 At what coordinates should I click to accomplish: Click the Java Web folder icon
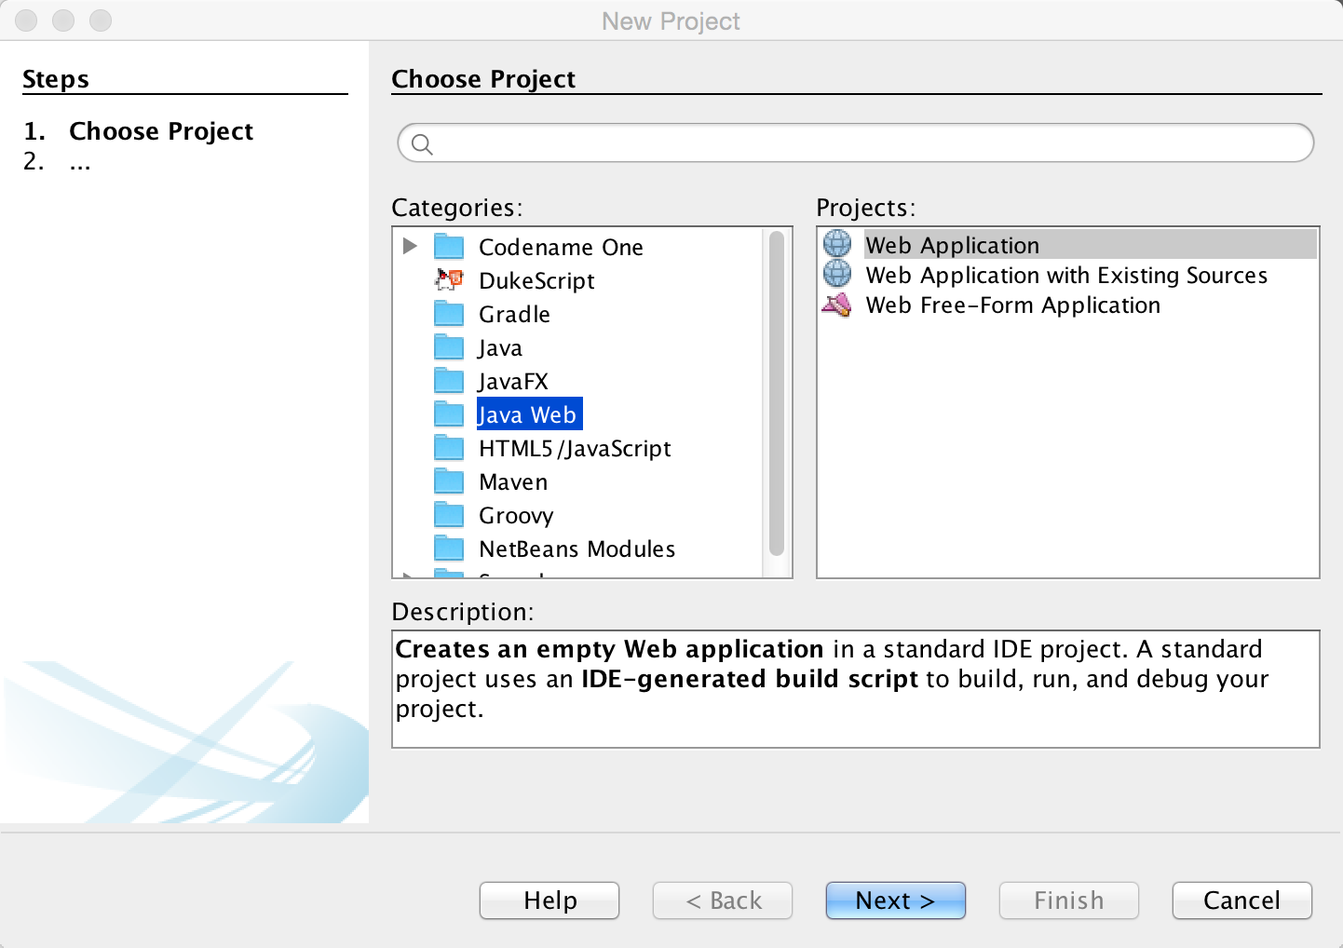(x=449, y=413)
